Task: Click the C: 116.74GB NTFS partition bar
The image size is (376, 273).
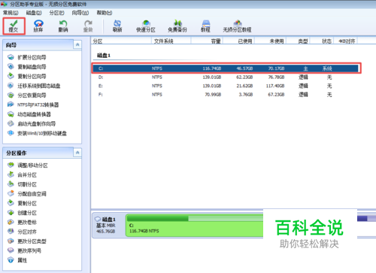Action: [195, 226]
